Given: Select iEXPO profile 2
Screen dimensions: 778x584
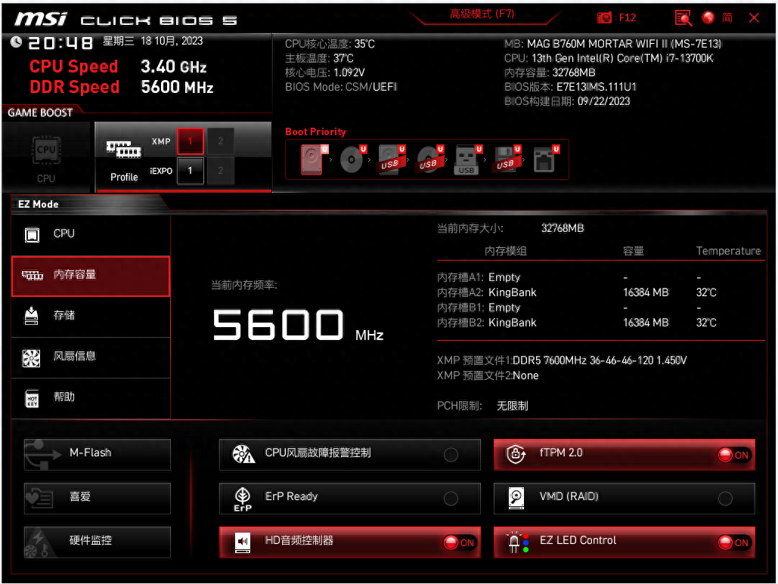Looking at the screenshot, I should click(220, 171).
